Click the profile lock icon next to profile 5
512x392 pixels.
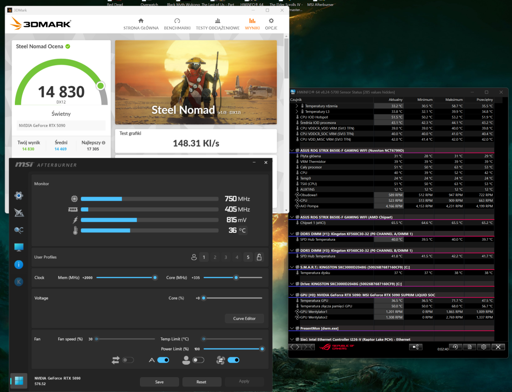pos(259,257)
